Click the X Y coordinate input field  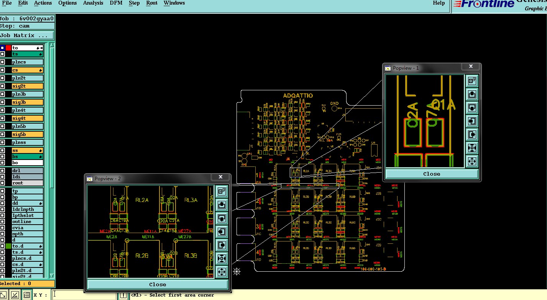point(84,295)
